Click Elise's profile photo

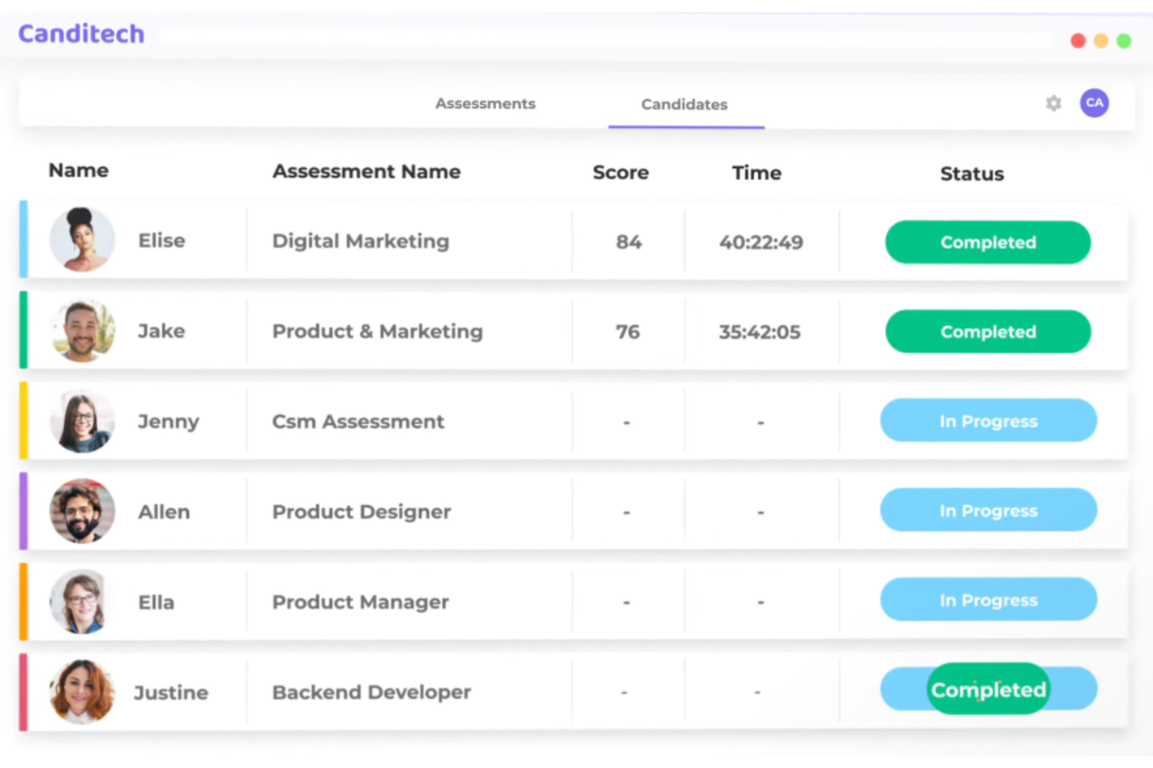click(82, 240)
